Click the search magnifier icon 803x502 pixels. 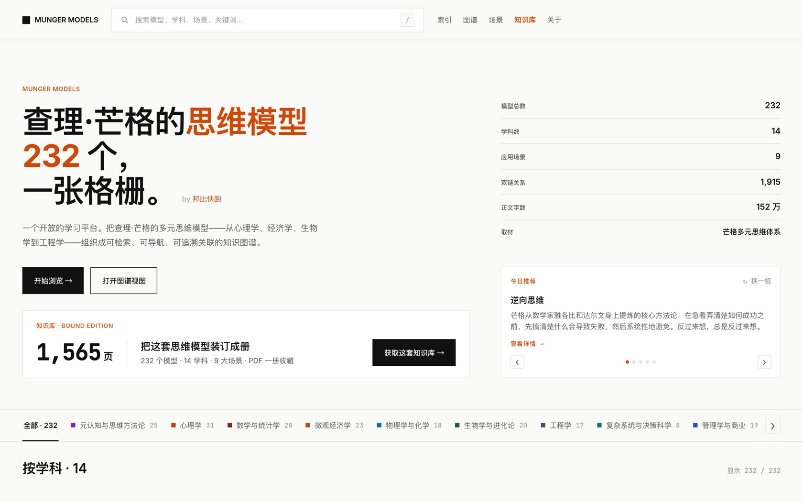point(125,20)
